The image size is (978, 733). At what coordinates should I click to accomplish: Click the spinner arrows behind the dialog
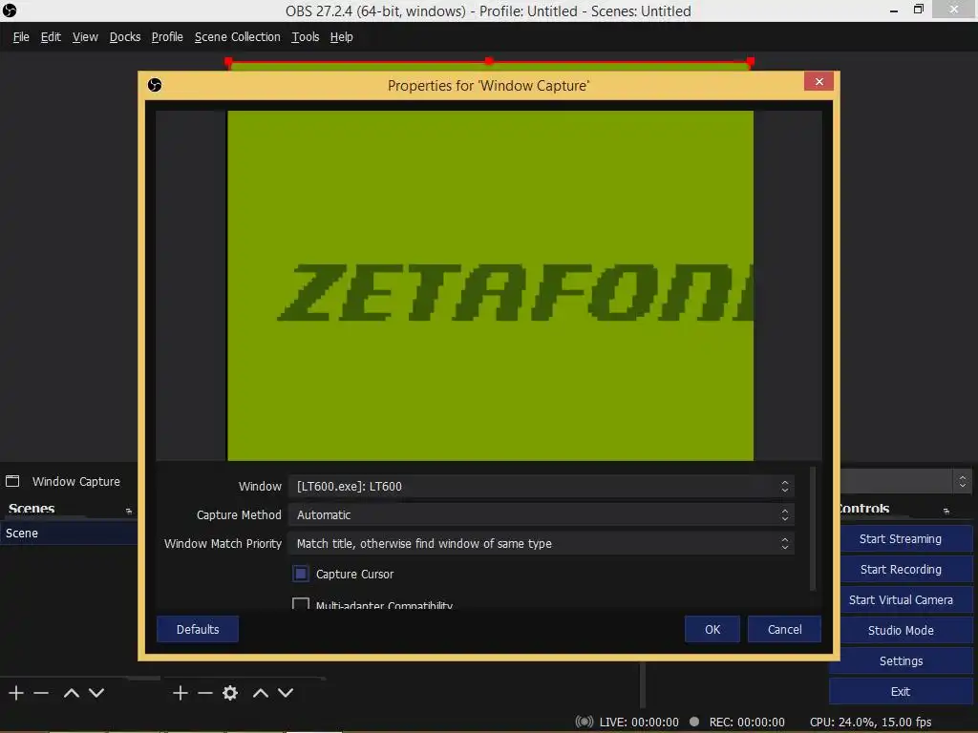(963, 481)
